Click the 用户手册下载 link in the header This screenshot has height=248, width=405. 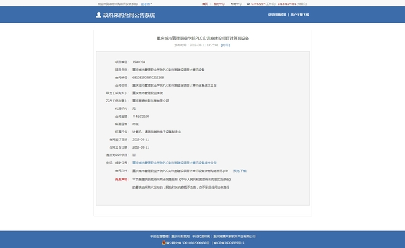300,15
